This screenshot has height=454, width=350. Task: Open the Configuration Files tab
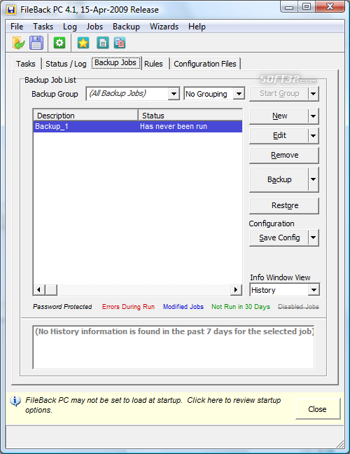[205, 64]
